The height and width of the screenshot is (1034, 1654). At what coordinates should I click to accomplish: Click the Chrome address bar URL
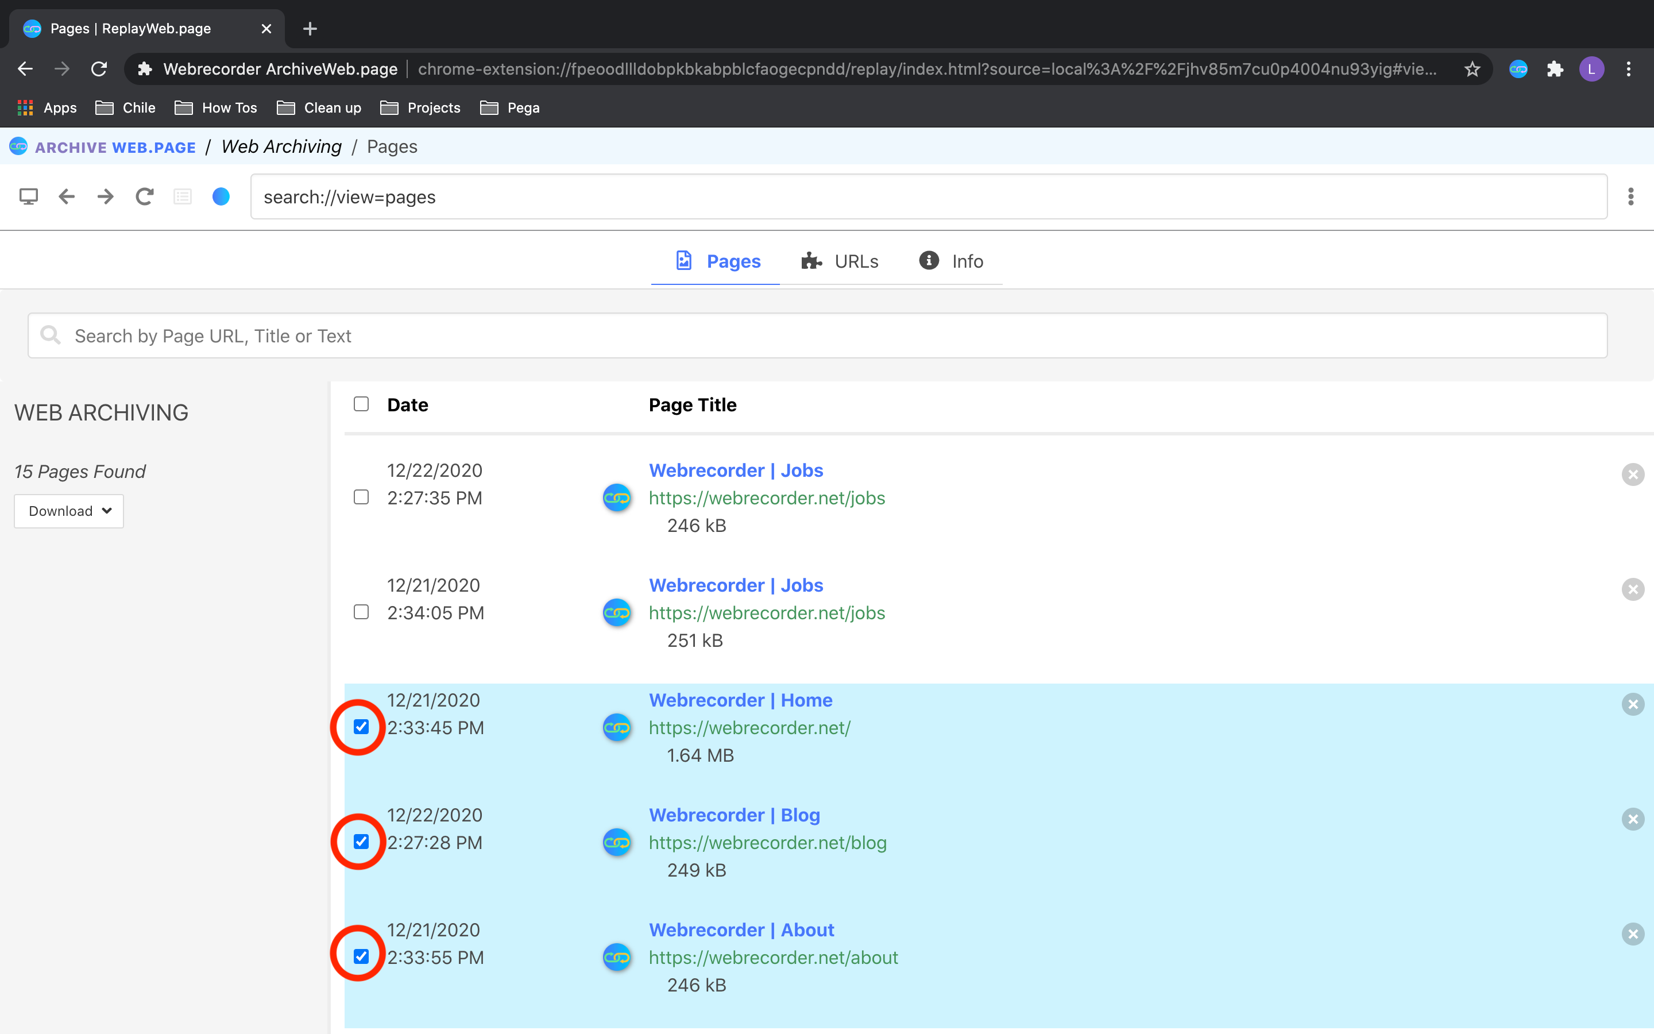[927, 69]
